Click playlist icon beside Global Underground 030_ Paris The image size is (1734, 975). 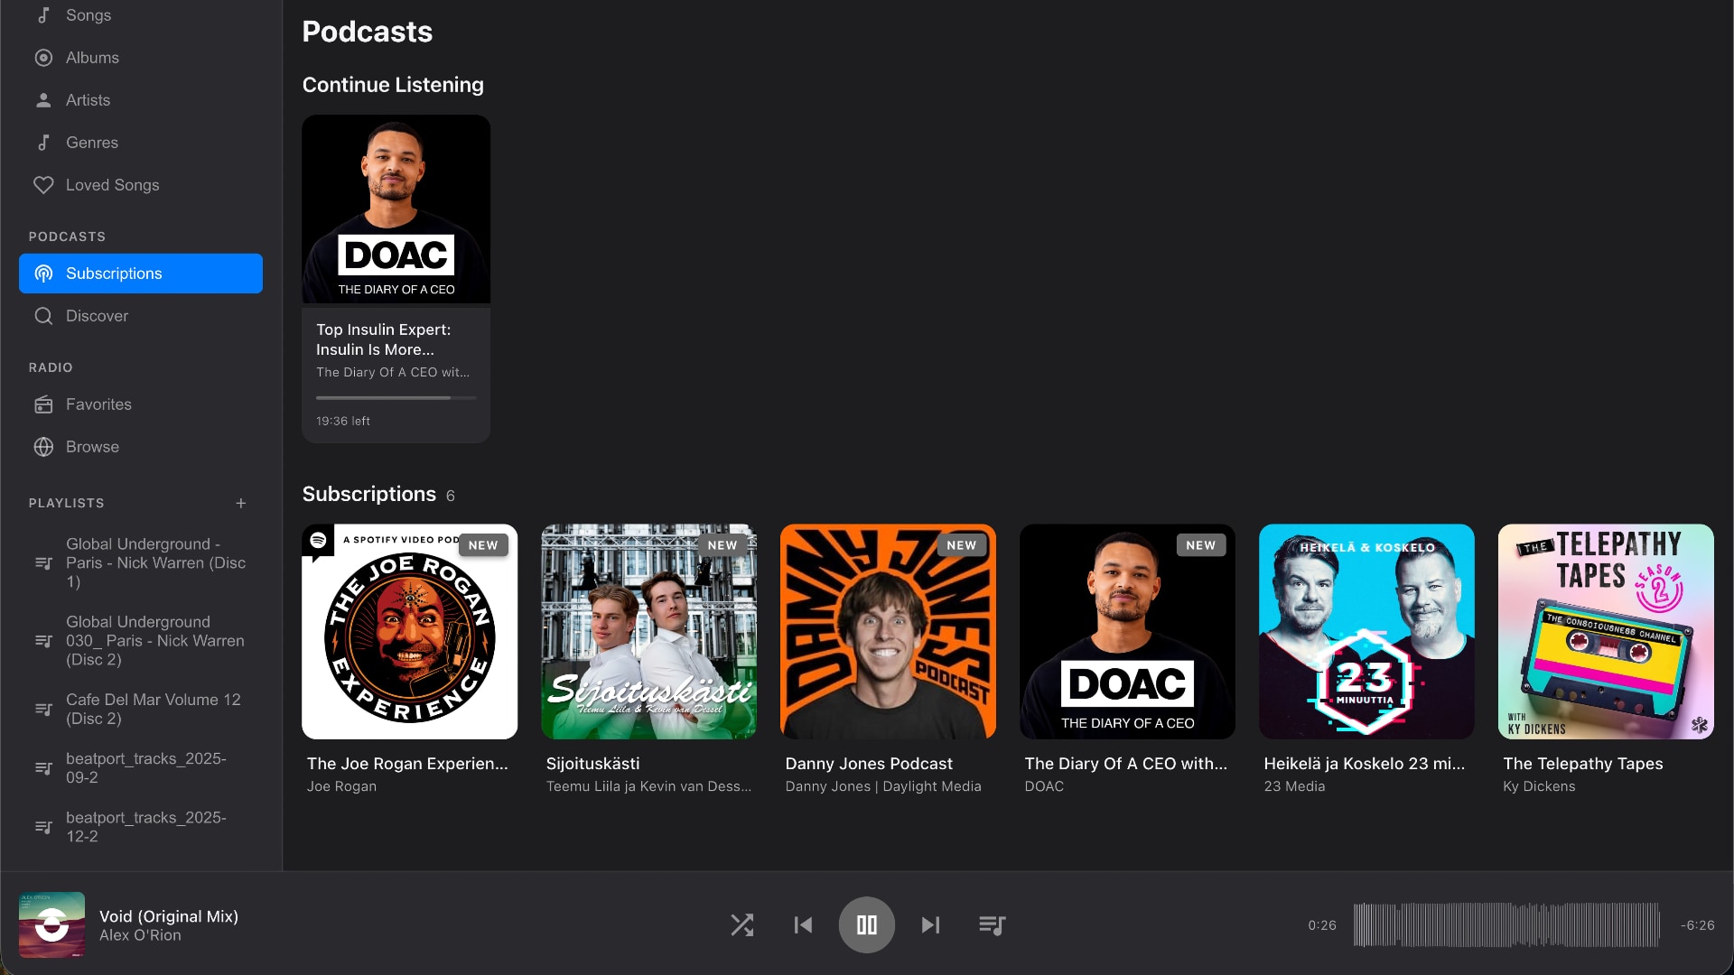pos(43,641)
